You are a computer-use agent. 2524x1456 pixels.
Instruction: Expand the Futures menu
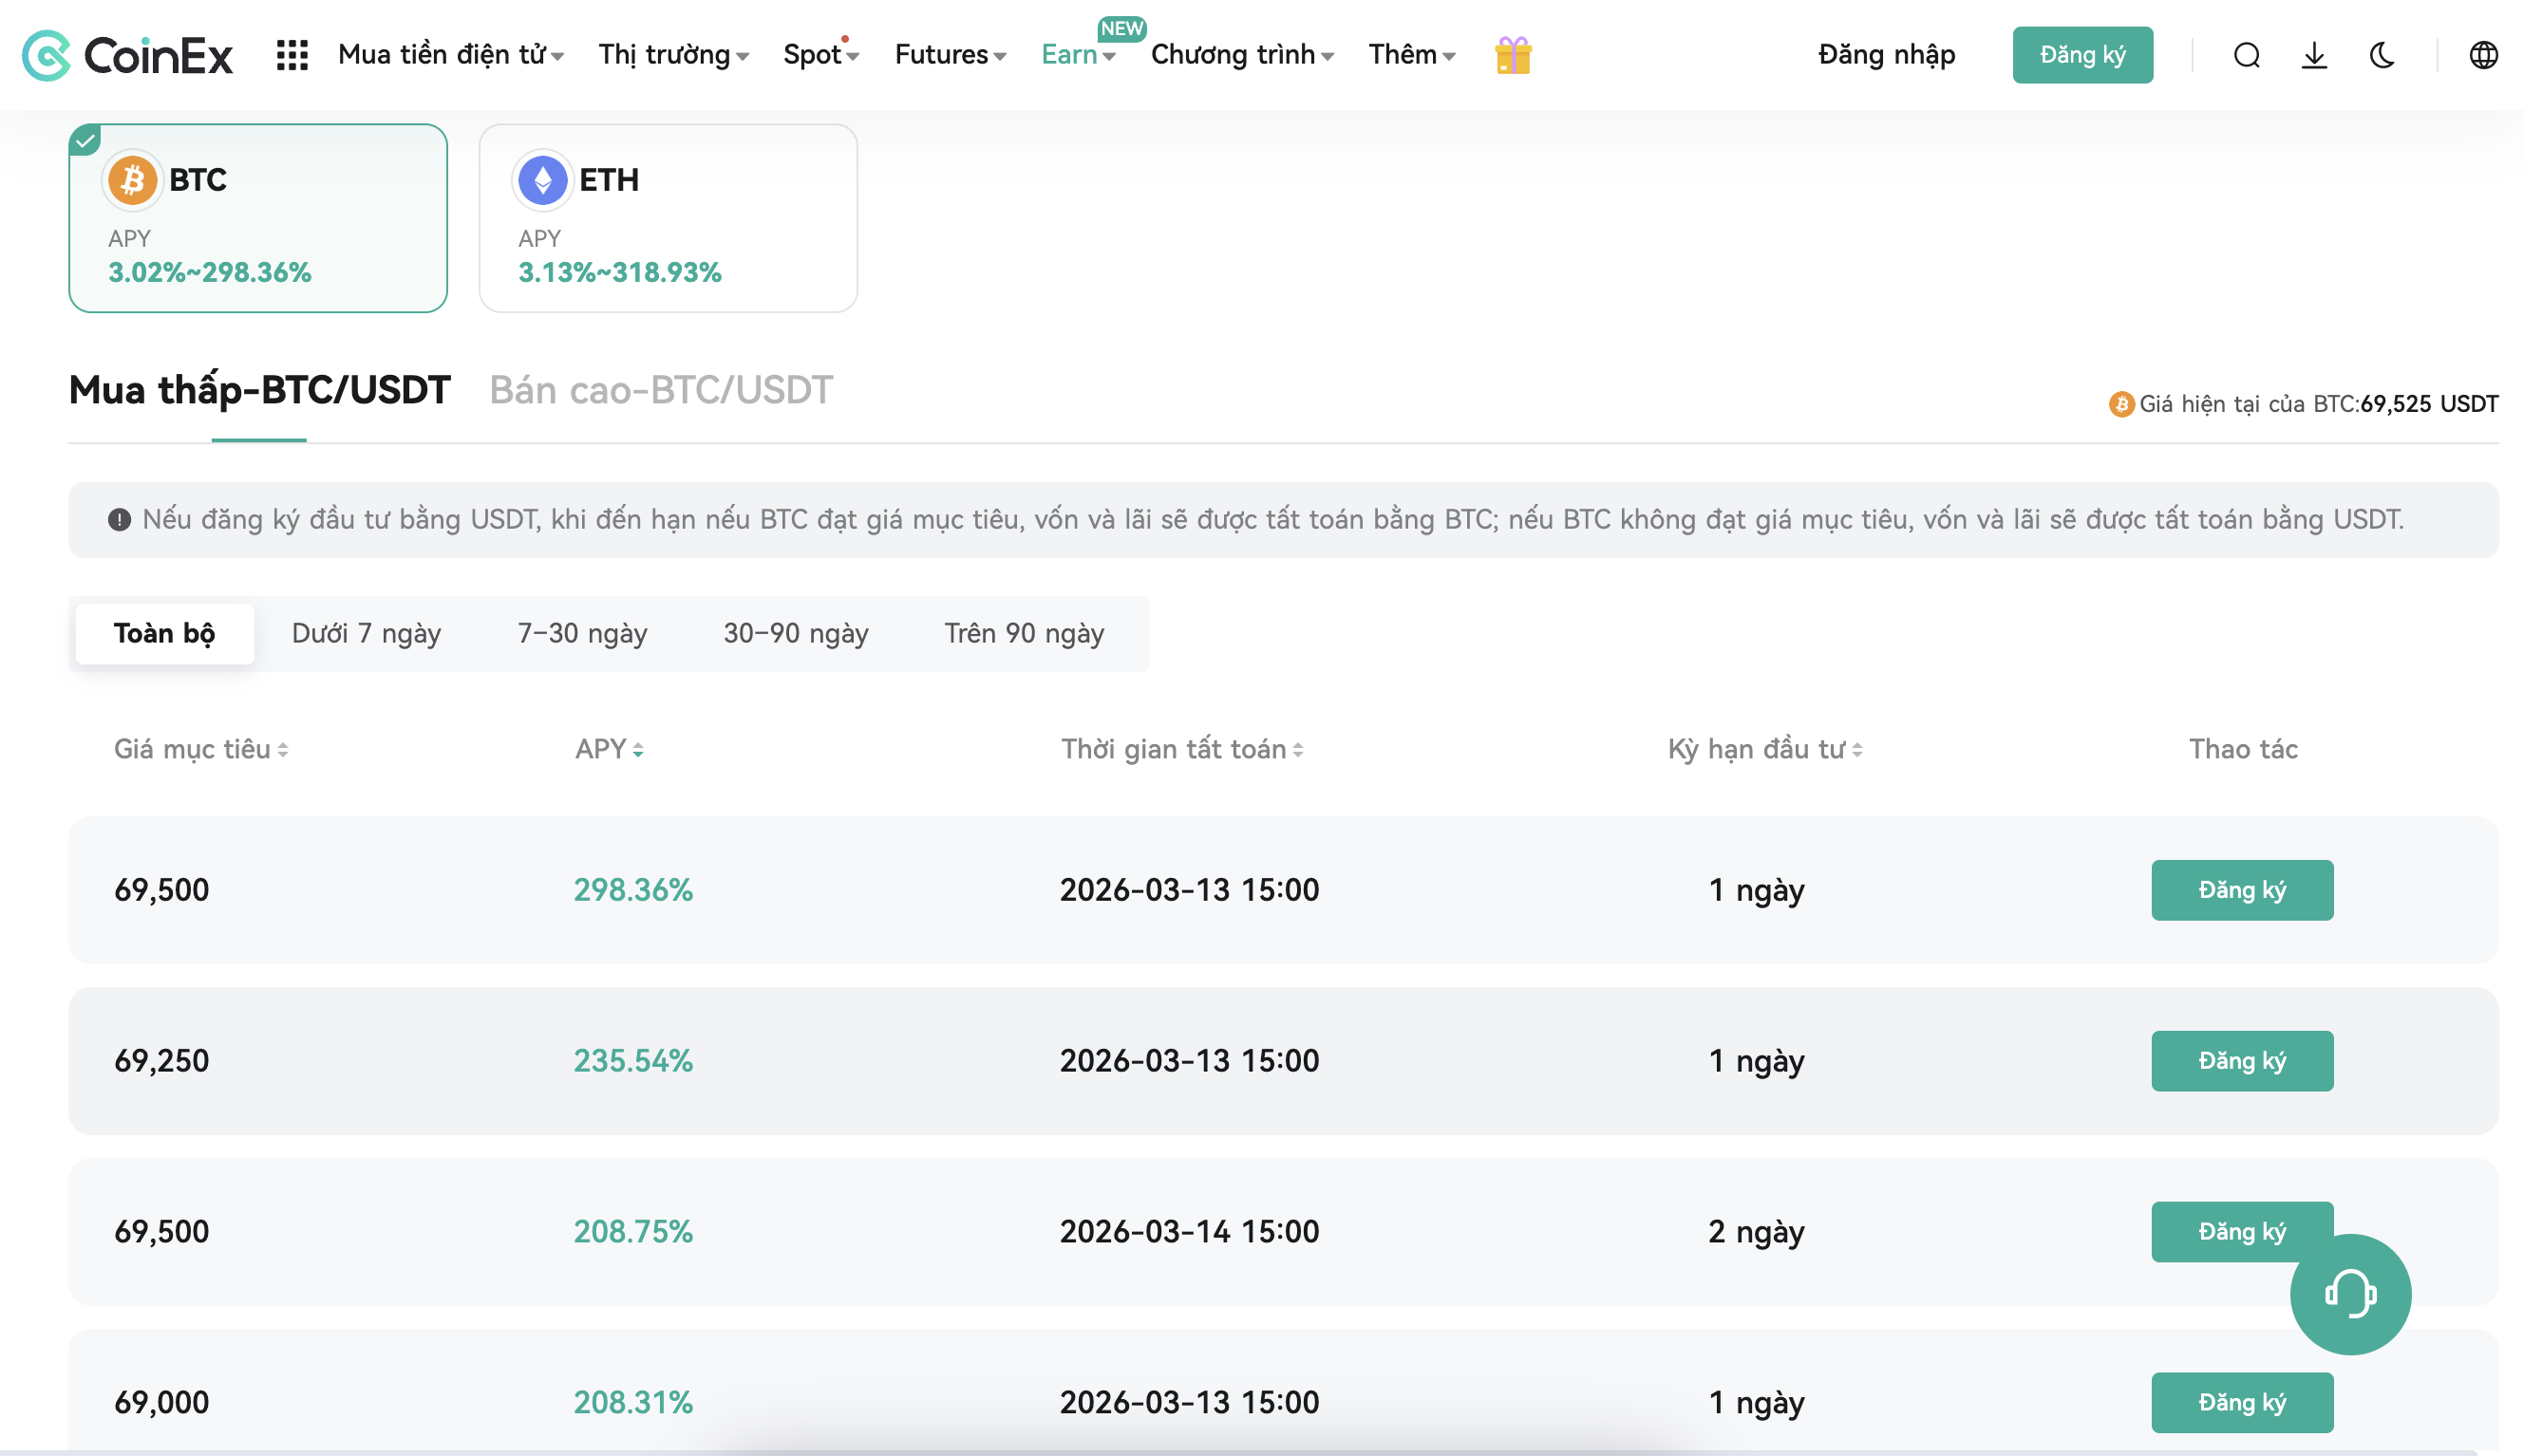[950, 55]
